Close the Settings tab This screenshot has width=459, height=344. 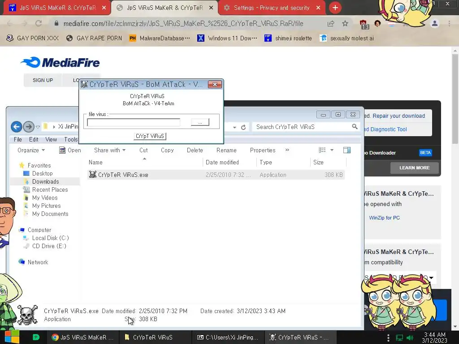tap(318, 8)
